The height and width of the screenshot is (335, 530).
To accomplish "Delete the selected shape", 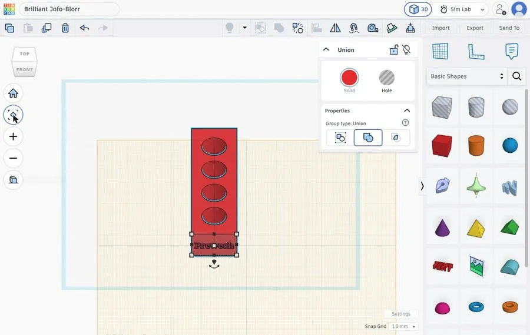I will pyautogui.click(x=65, y=28).
